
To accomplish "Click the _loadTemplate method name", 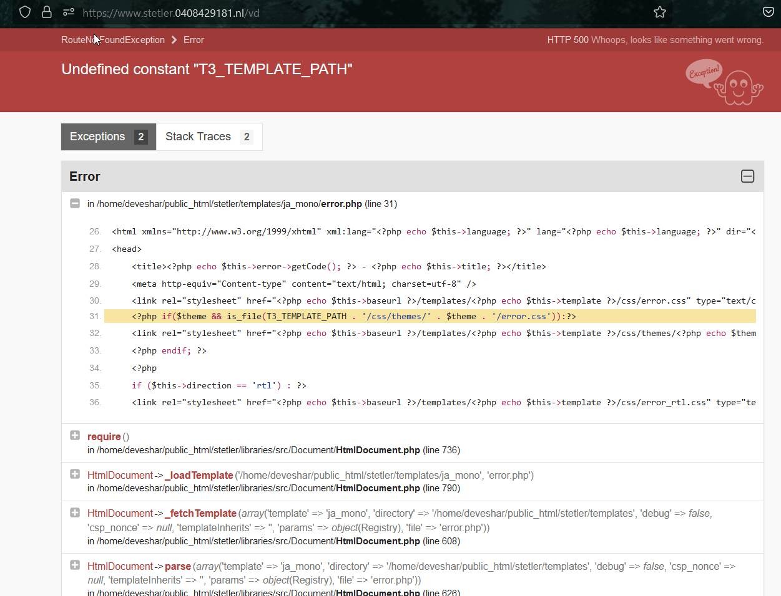I will coord(199,476).
